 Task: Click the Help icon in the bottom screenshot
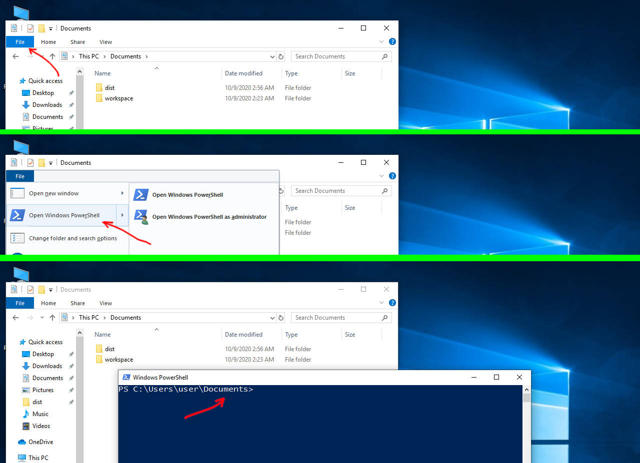(392, 303)
